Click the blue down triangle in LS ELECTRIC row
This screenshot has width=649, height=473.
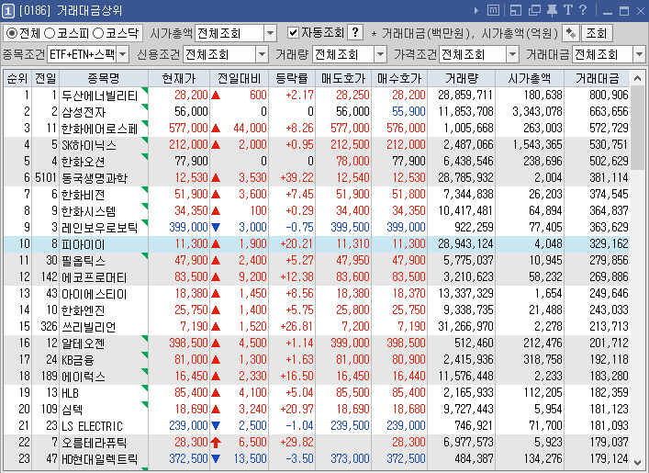point(216,426)
